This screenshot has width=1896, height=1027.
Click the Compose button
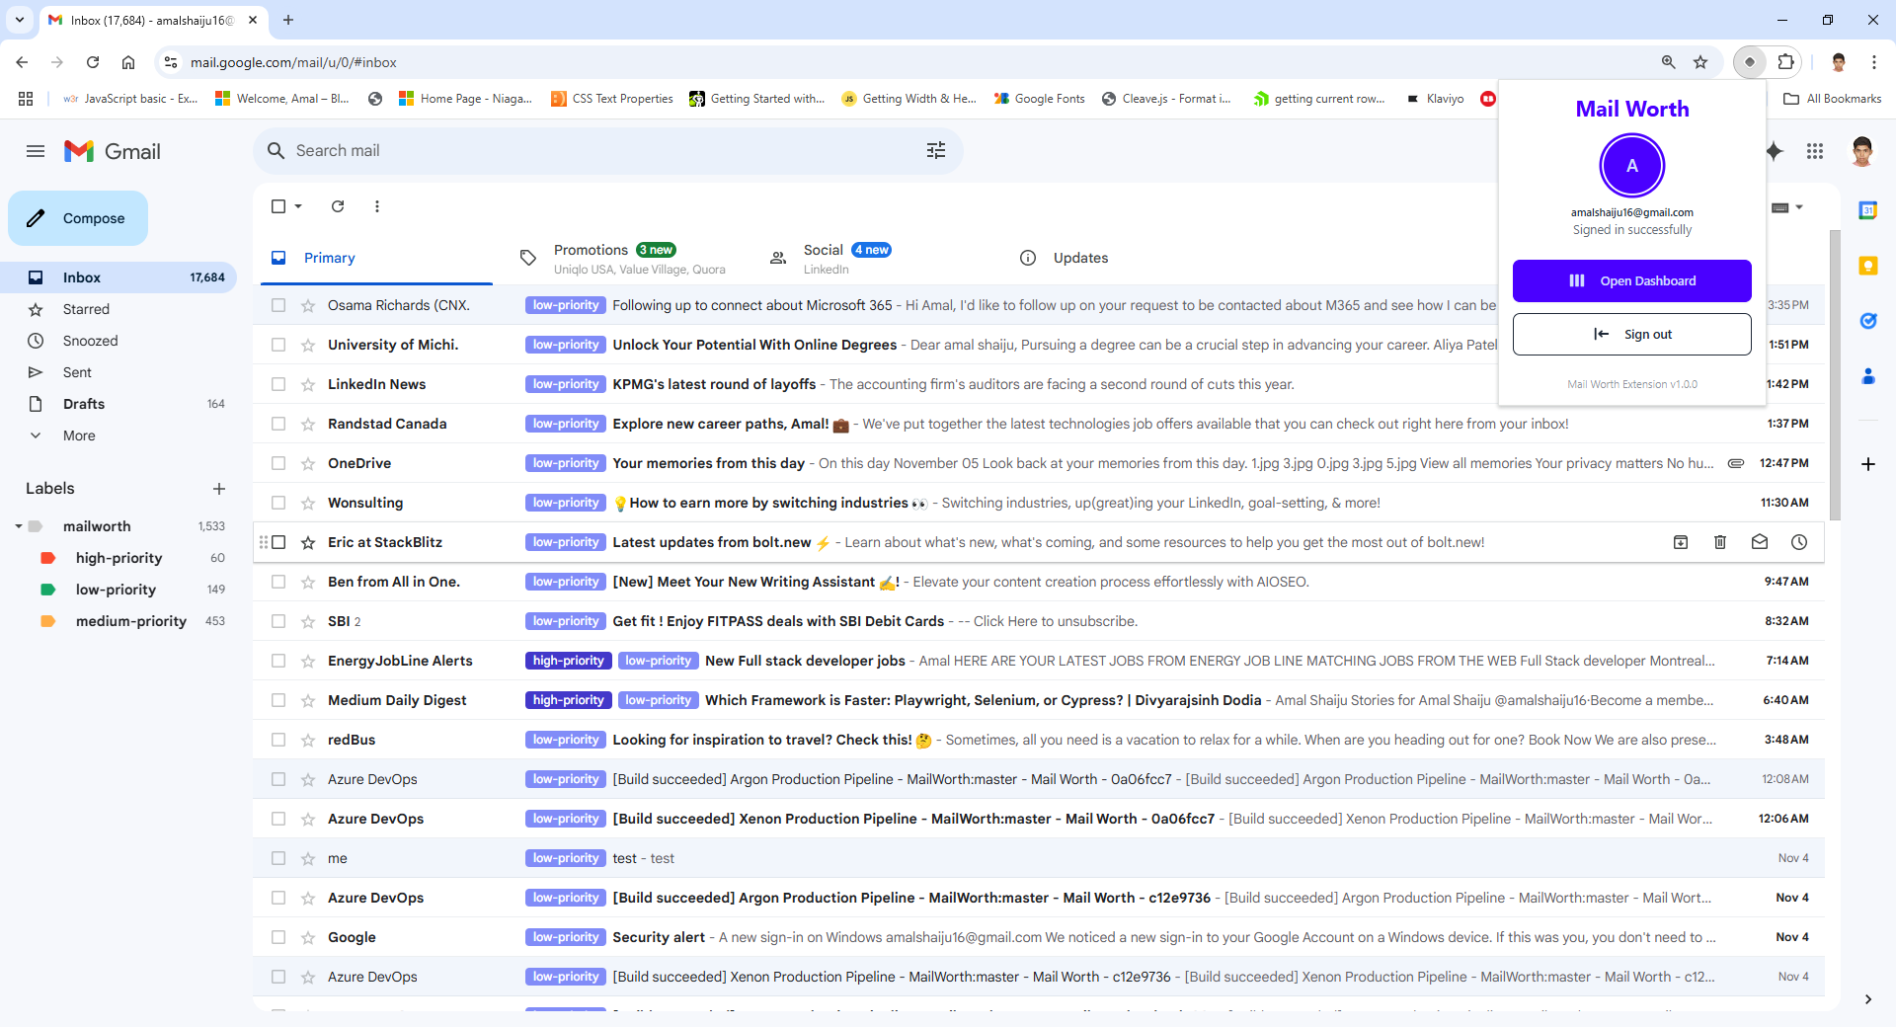coord(78,218)
